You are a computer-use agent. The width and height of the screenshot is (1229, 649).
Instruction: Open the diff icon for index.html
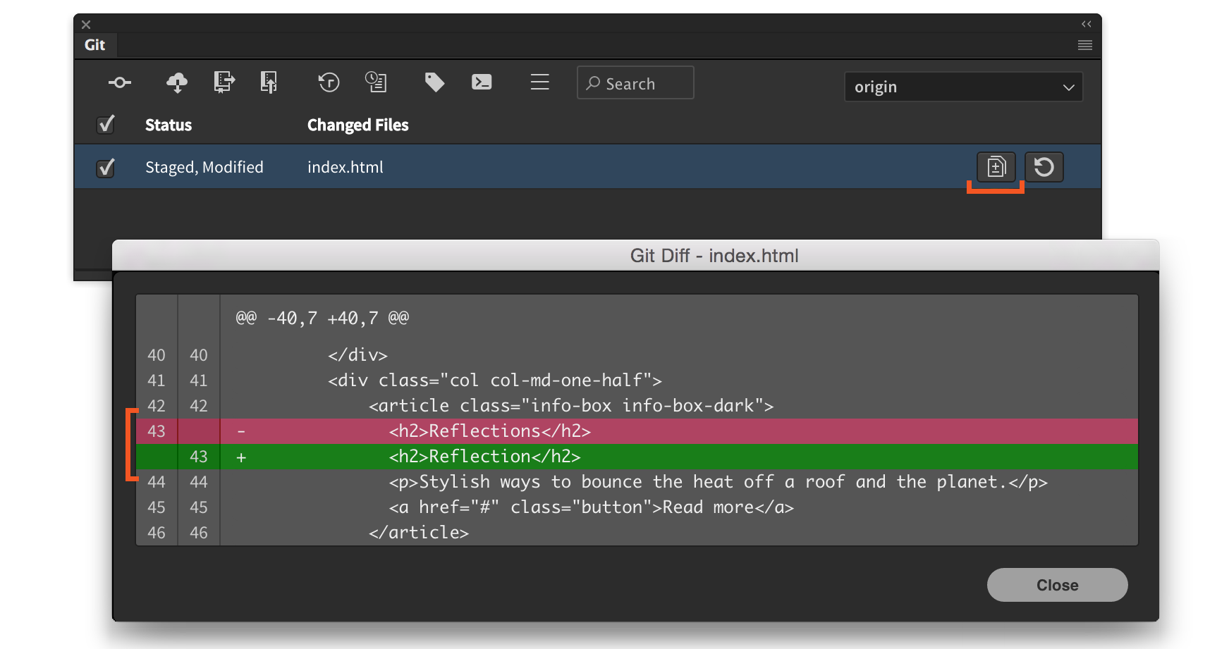click(x=995, y=167)
